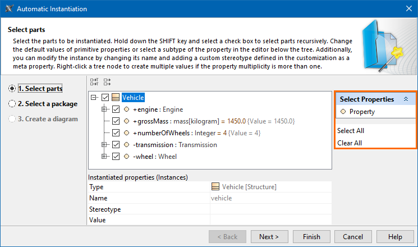Click the Name field containing 'vehicle'
Image resolution: width=418 pixels, height=247 pixels.
tap(270, 198)
